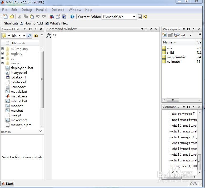Expand the win32 folder
This screenshot has height=188, width=205.
click(2, 63)
